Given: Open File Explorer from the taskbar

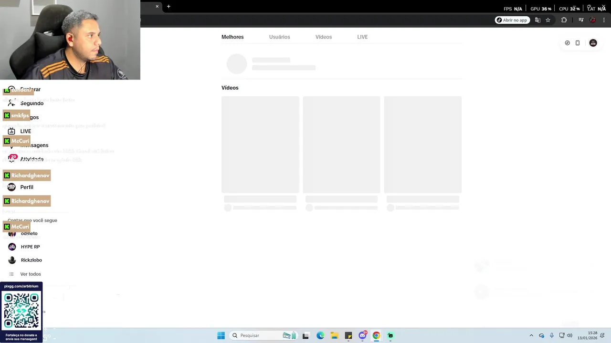Looking at the screenshot, I should point(334,335).
